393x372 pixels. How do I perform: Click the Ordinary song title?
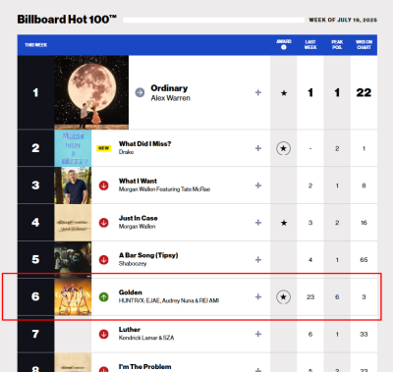[169, 88]
